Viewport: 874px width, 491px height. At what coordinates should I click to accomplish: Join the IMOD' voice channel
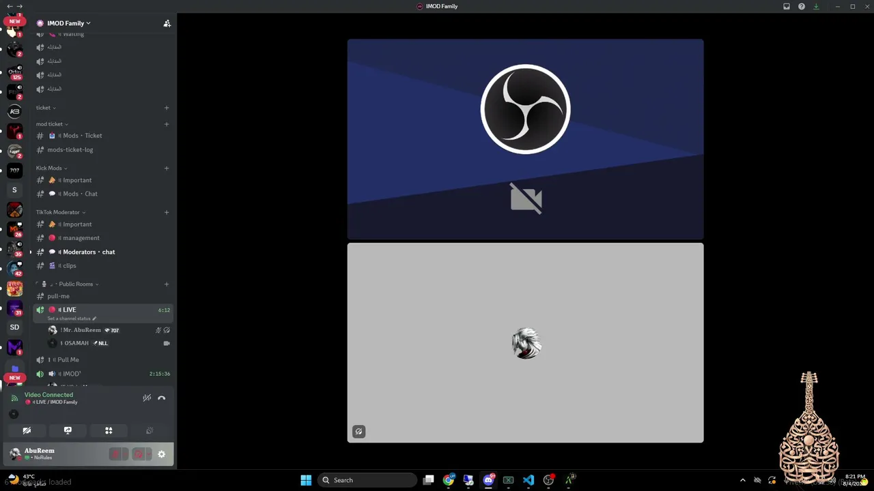click(103, 374)
